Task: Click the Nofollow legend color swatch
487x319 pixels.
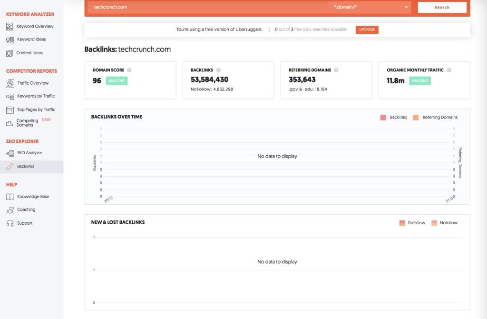Action: click(x=434, y=223)
